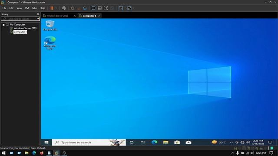The width and height of the screenshot is (278, 156).
Task: Close the Library panel
Action: click(x=38, y=14)
